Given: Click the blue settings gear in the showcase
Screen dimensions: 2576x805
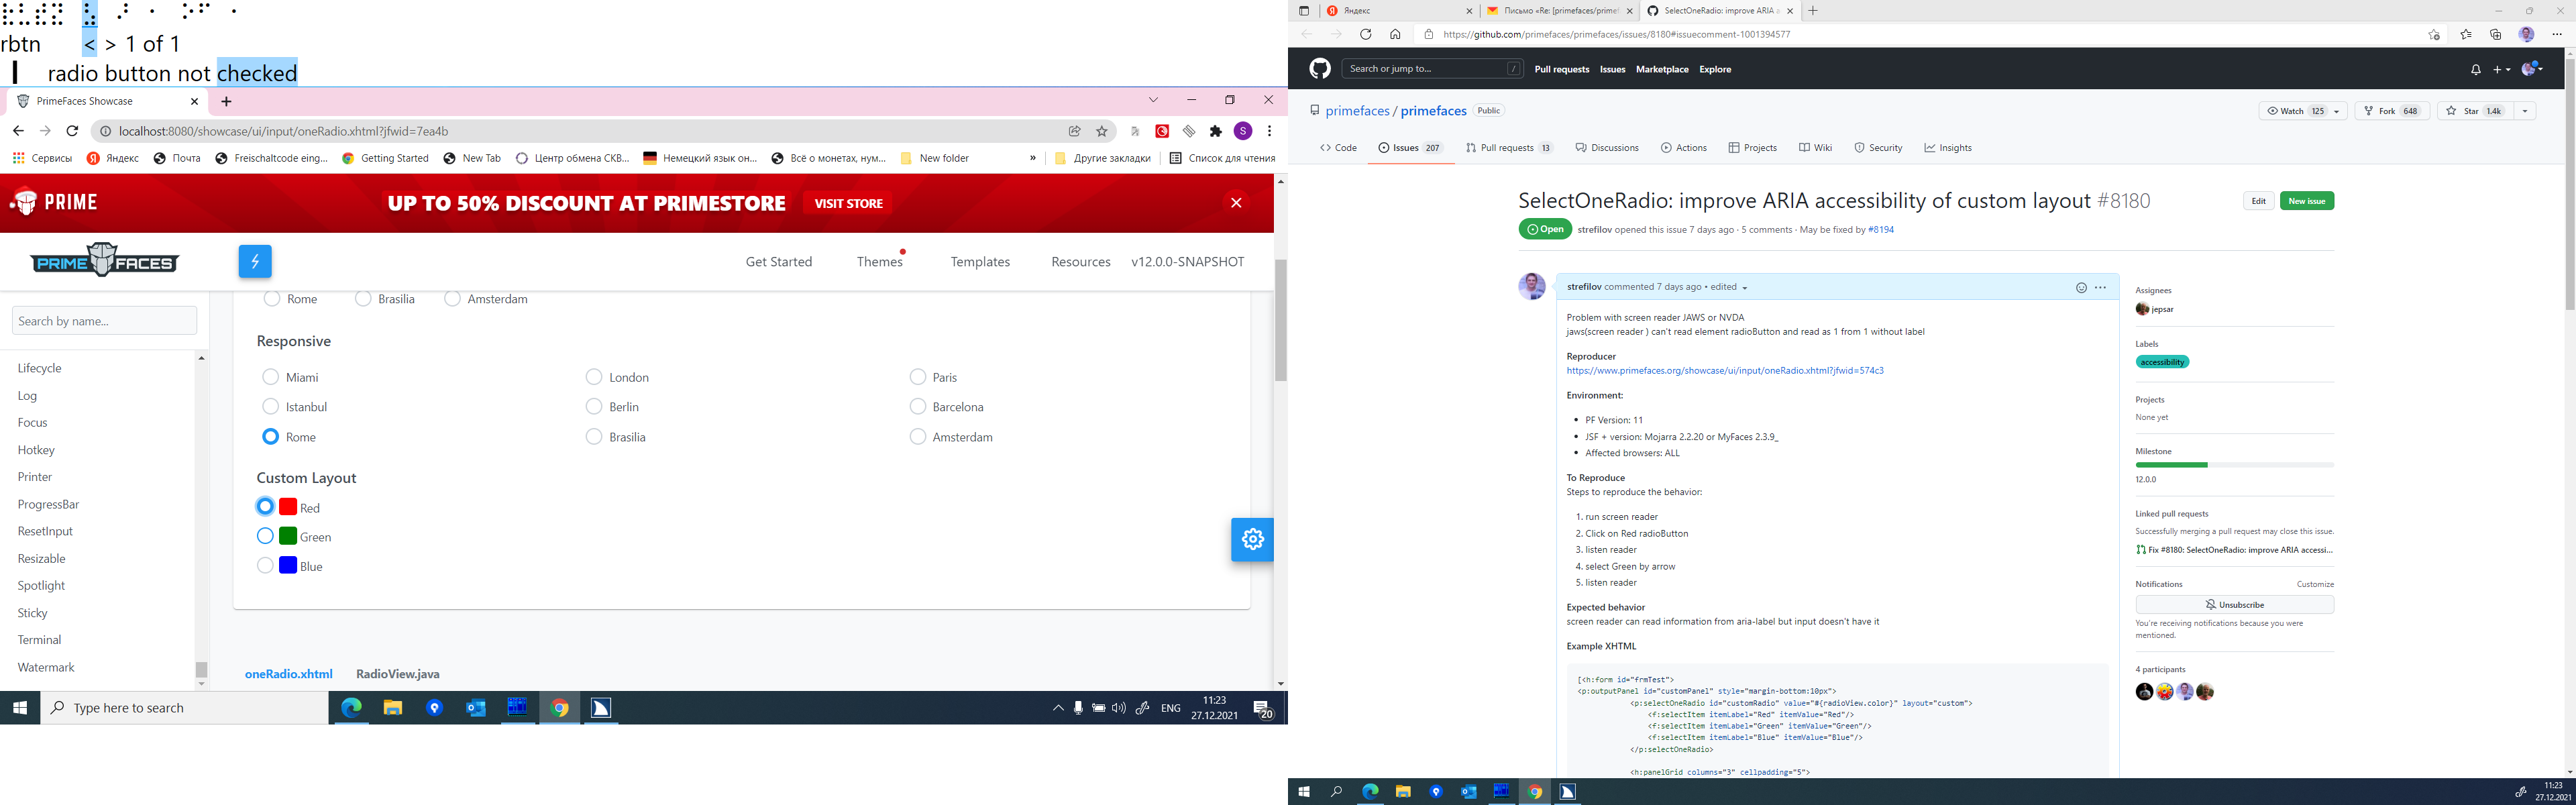Looking at the screenshot, I should pyautogui.click(x=1252, y=539).
